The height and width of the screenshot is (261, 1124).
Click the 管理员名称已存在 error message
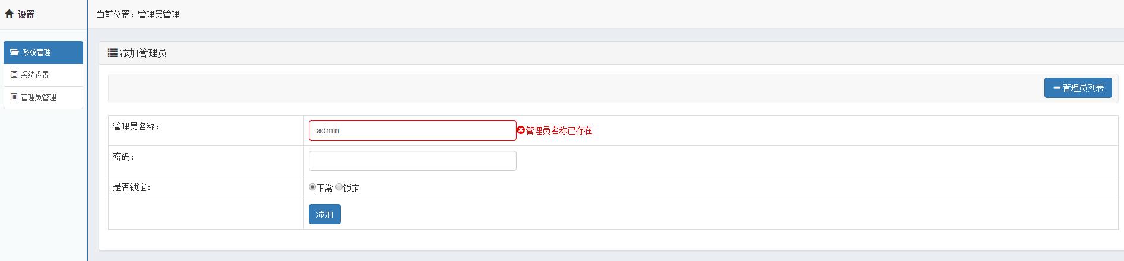[559, 130]
